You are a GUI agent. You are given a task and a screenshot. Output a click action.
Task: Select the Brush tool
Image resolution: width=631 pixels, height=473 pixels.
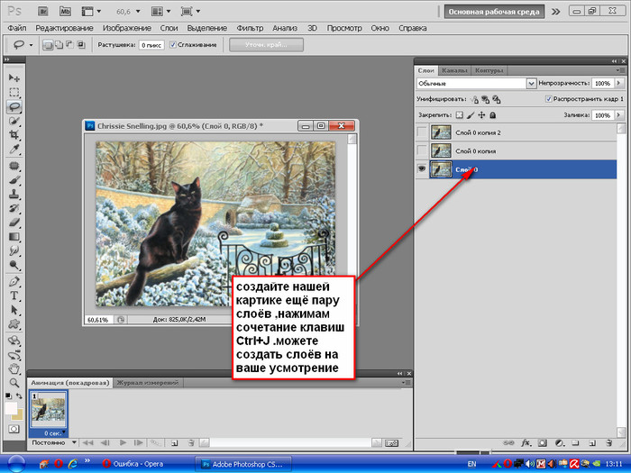pos(14,180)
